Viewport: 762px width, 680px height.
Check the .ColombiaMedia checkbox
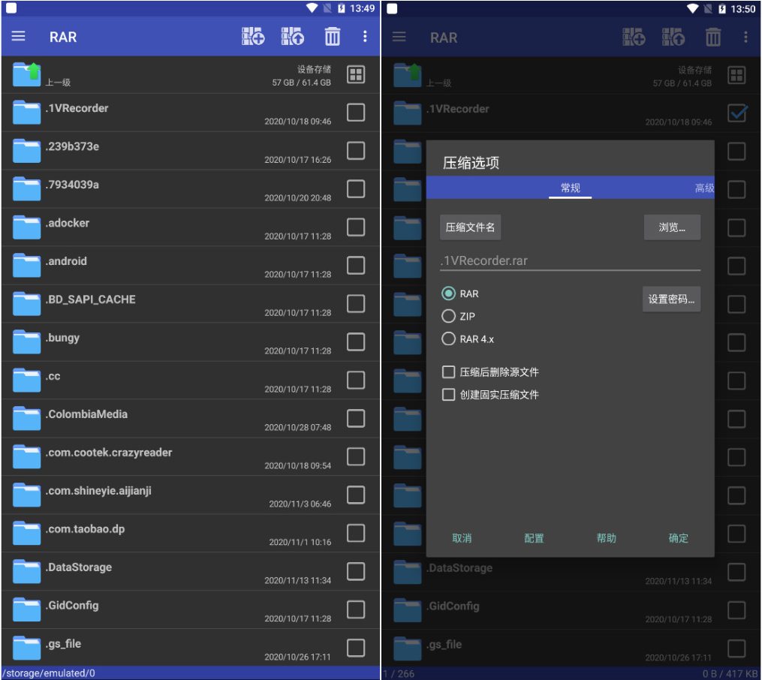[x=356, y=418]
